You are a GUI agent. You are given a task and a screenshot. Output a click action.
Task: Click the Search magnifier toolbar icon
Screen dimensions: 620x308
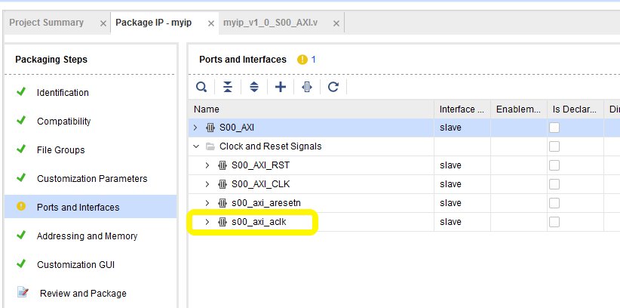[x=201, y=87]
